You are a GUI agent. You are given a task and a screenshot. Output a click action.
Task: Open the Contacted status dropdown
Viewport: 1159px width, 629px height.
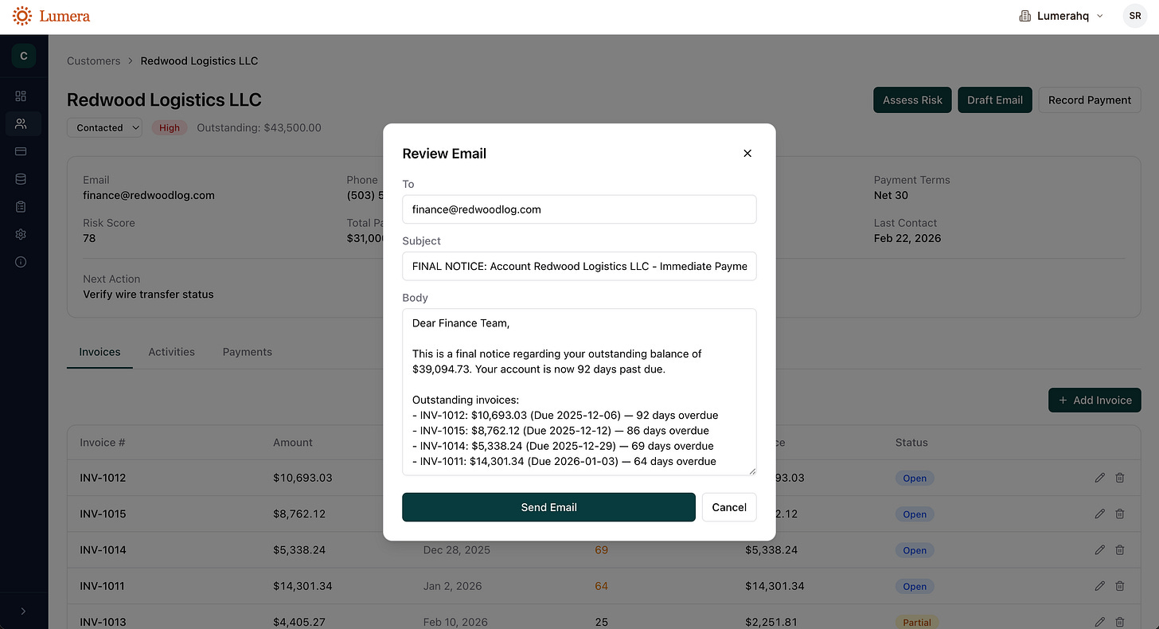(105, 127)
